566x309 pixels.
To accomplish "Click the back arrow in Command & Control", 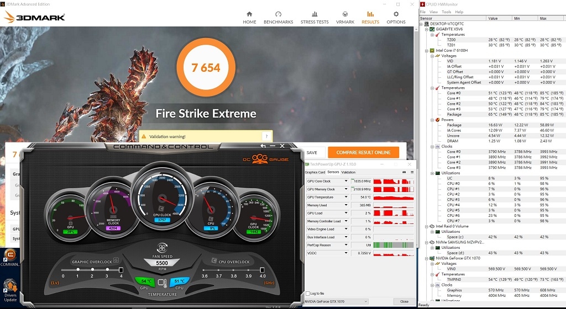I will click(263, 146).
